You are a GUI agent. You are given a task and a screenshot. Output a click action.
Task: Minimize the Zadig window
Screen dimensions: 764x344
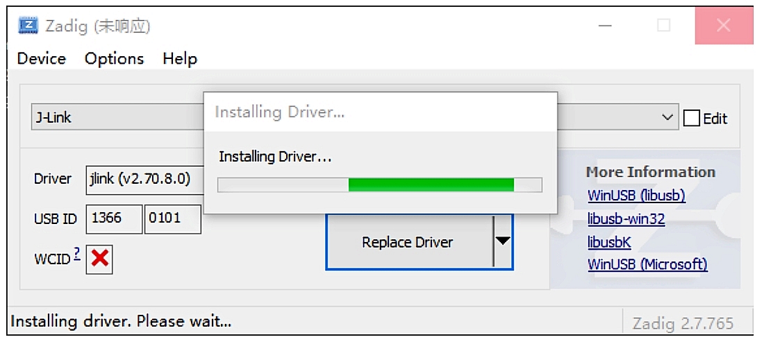pyautogui.click(x=605, y=25)
